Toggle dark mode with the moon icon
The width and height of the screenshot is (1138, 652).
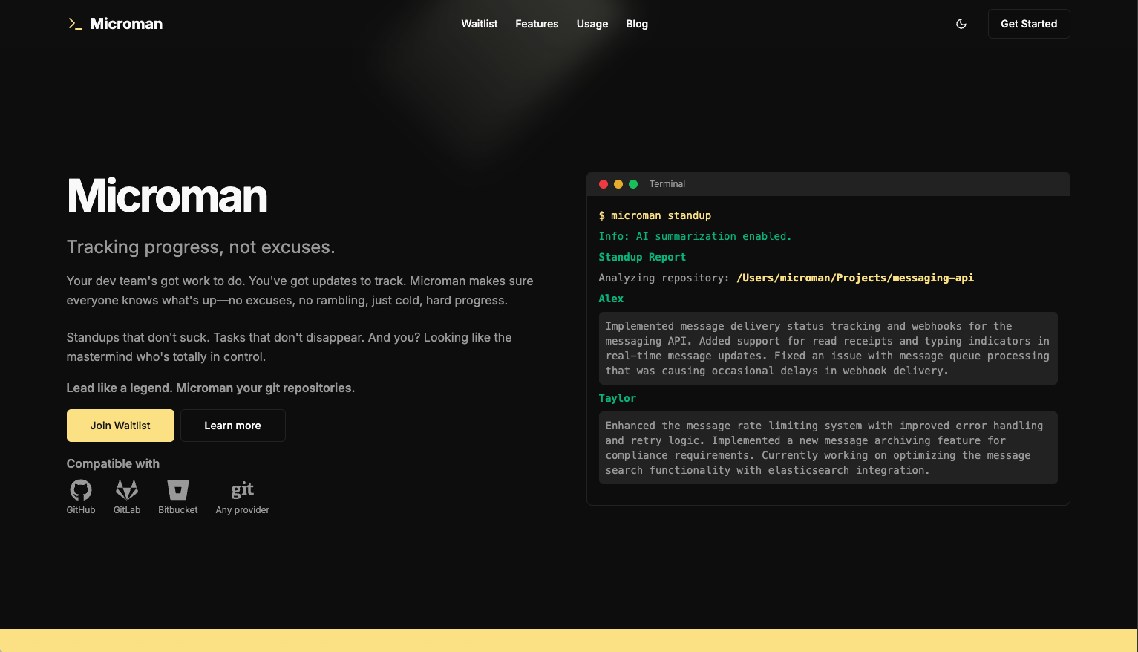[x=961, y=24]
